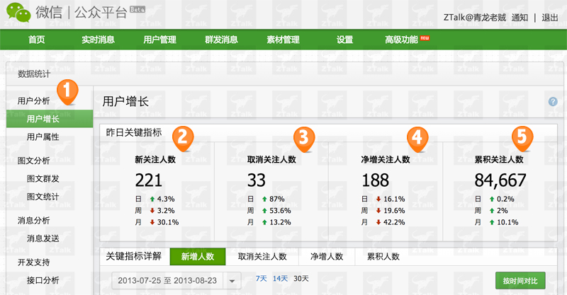Choose the 7天 time range link
This screenshot has width=567, height=295.
click(261, 279)
